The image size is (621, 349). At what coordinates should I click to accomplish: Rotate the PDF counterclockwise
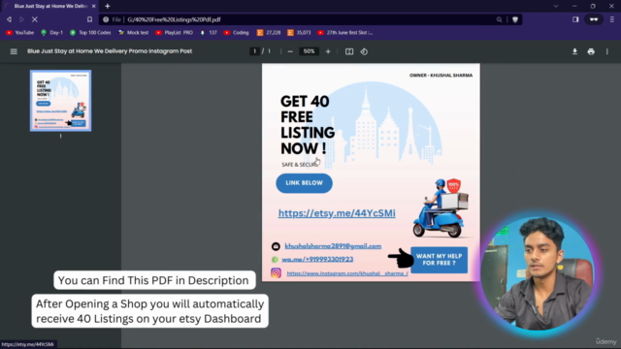pyautogui.click(x=364, y=51)
